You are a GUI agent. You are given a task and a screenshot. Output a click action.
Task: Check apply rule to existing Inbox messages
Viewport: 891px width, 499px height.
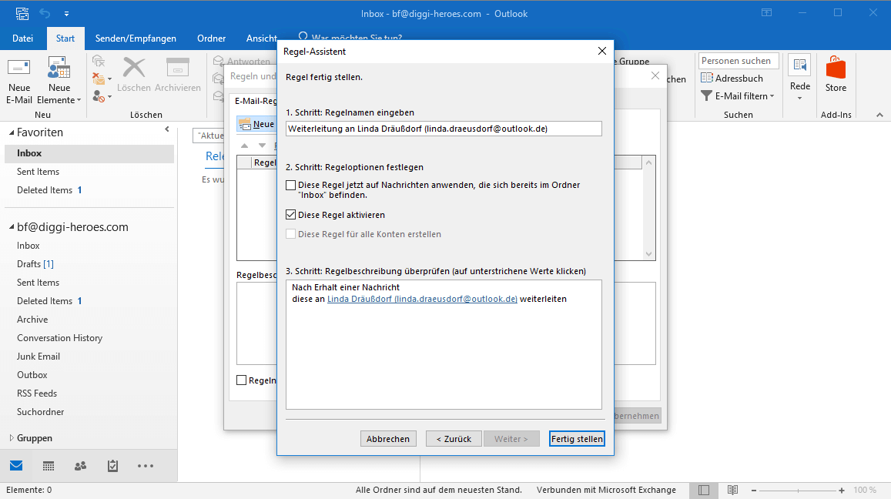tap(291, 186)
